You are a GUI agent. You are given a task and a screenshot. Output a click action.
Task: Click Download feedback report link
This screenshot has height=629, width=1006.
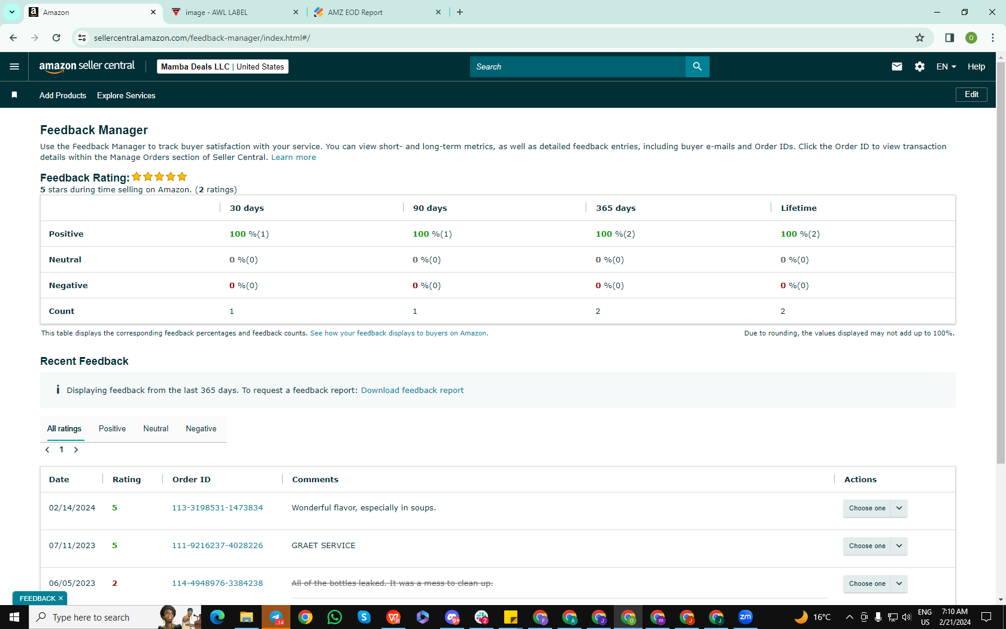point(412,390)
